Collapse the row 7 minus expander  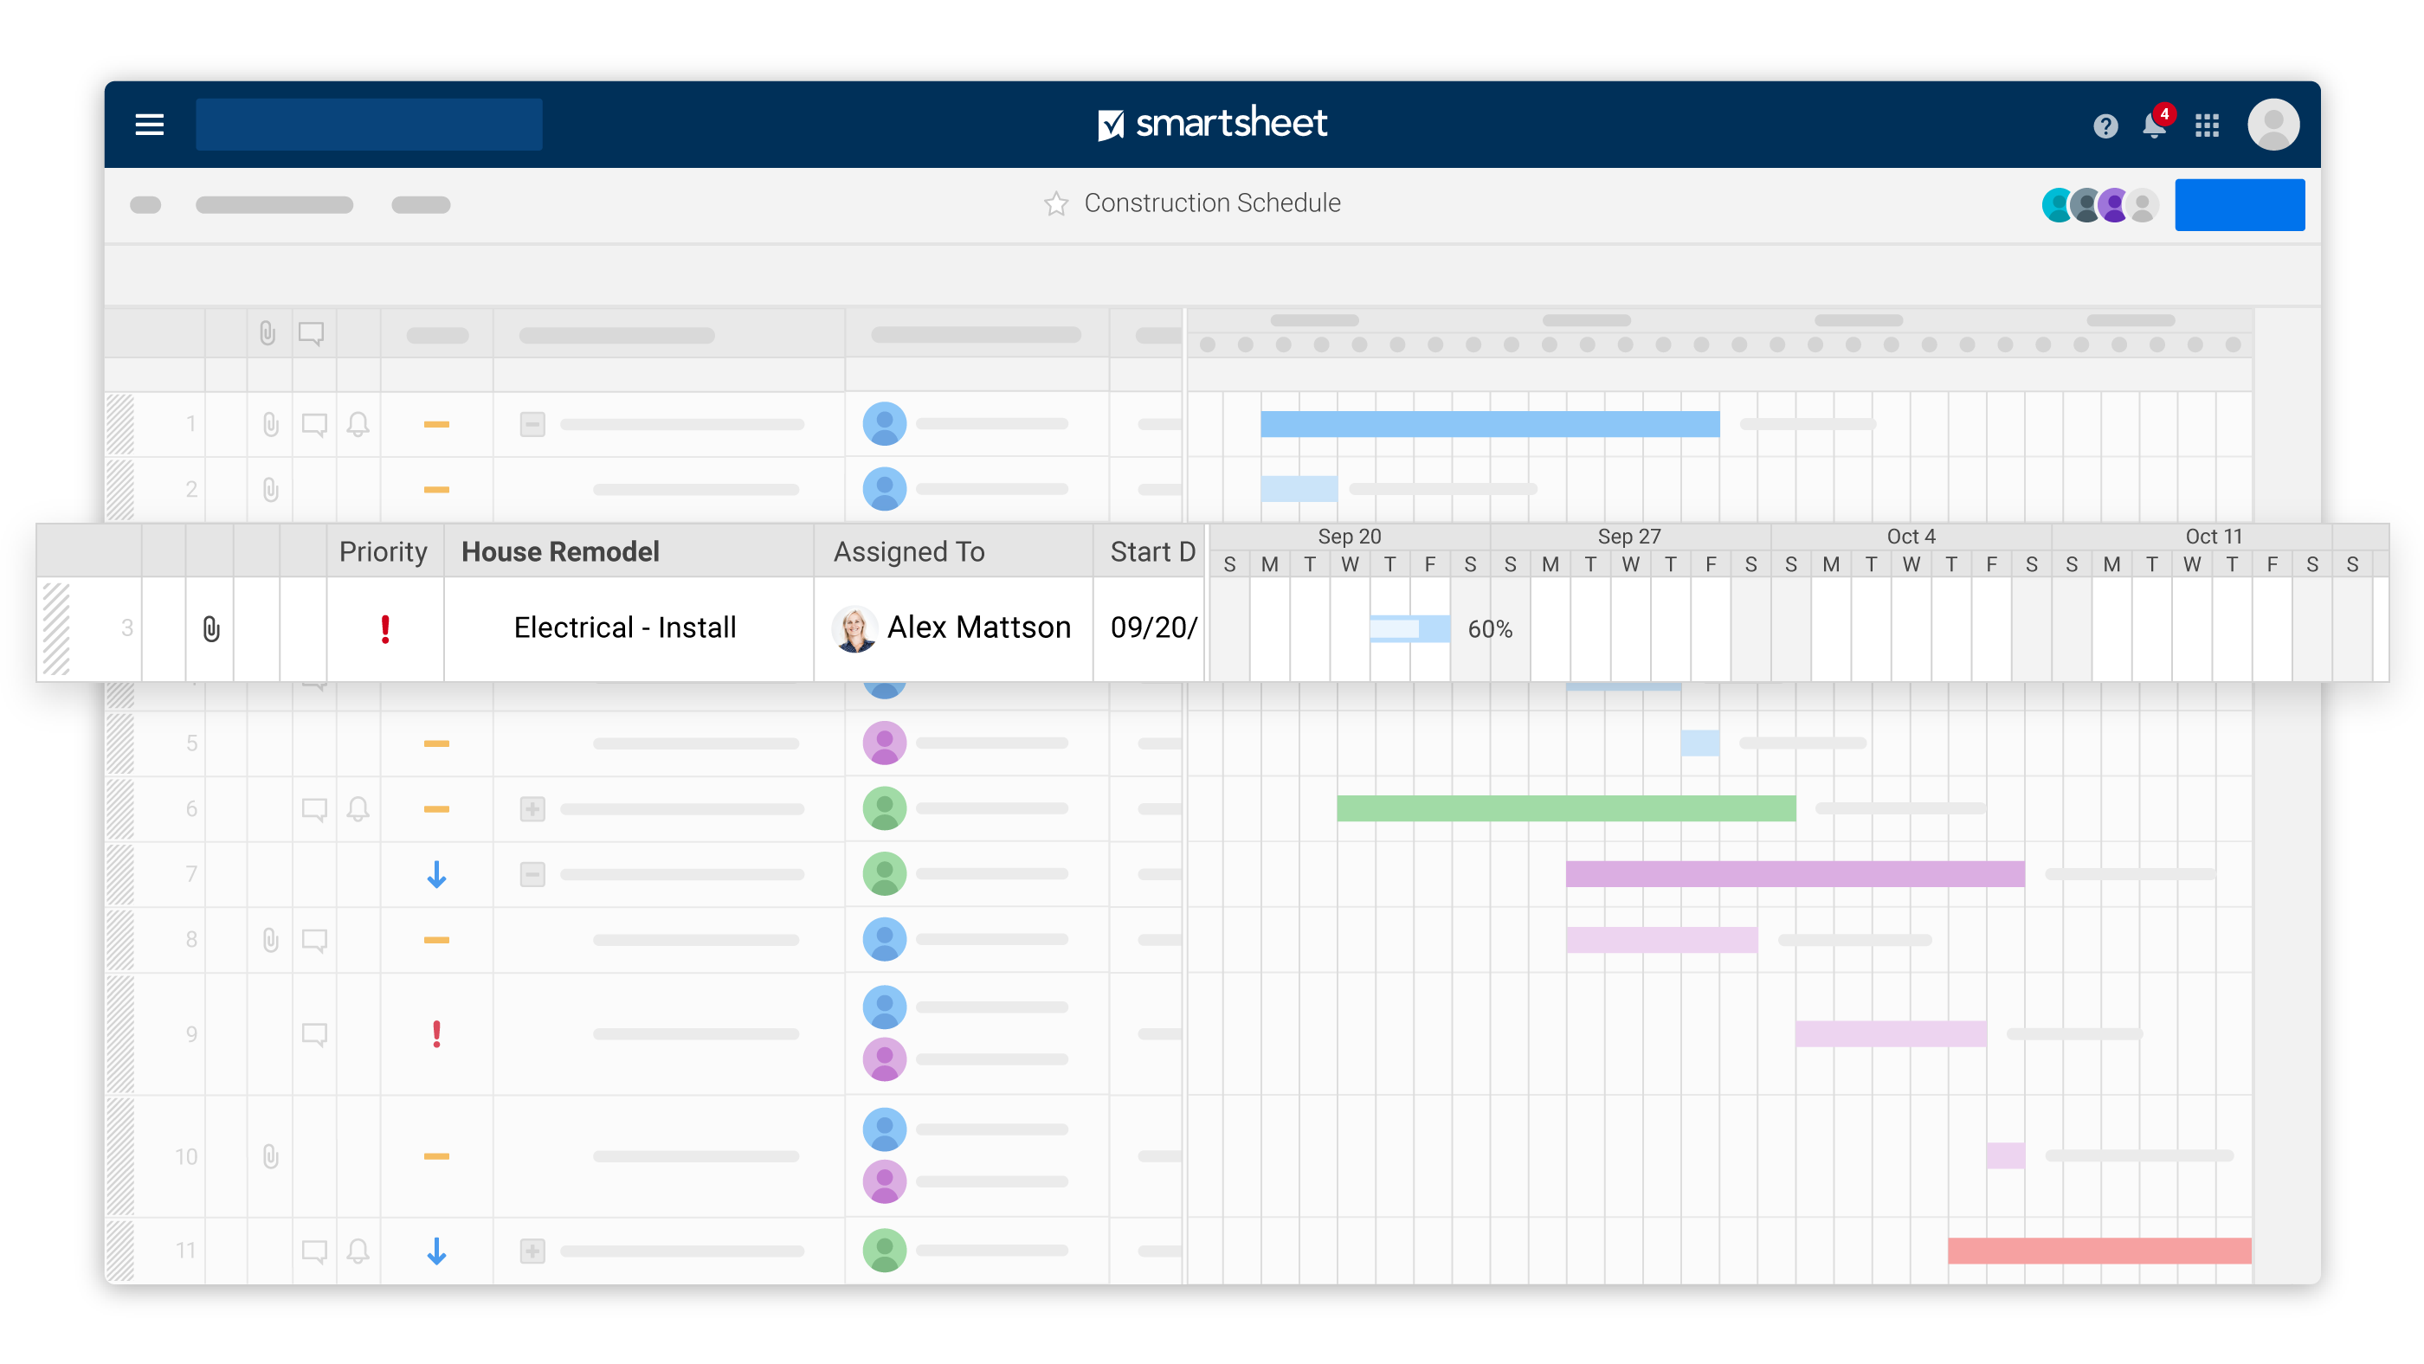click(532, 874)
